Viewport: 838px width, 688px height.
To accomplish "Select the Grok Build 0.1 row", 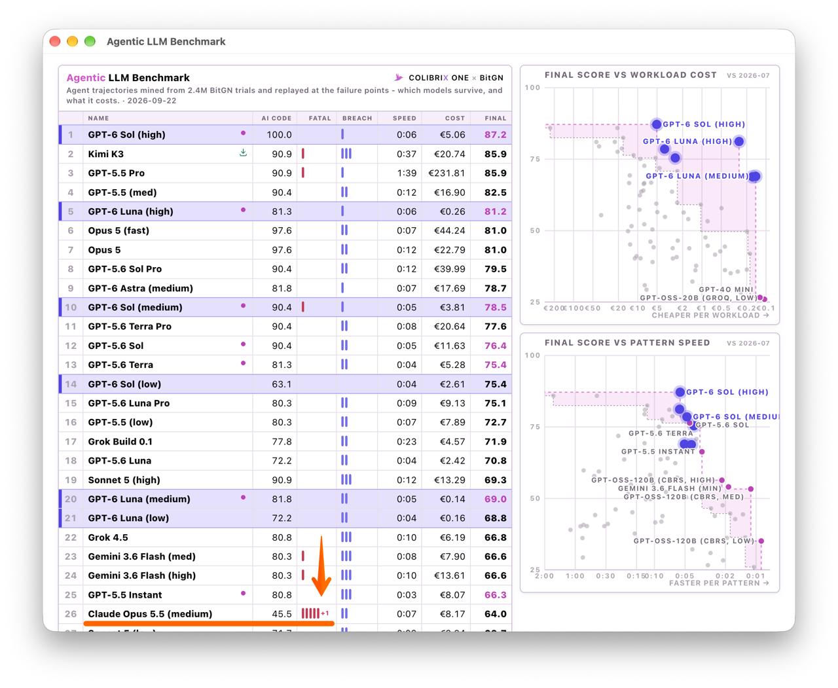I will pos(285,441).
